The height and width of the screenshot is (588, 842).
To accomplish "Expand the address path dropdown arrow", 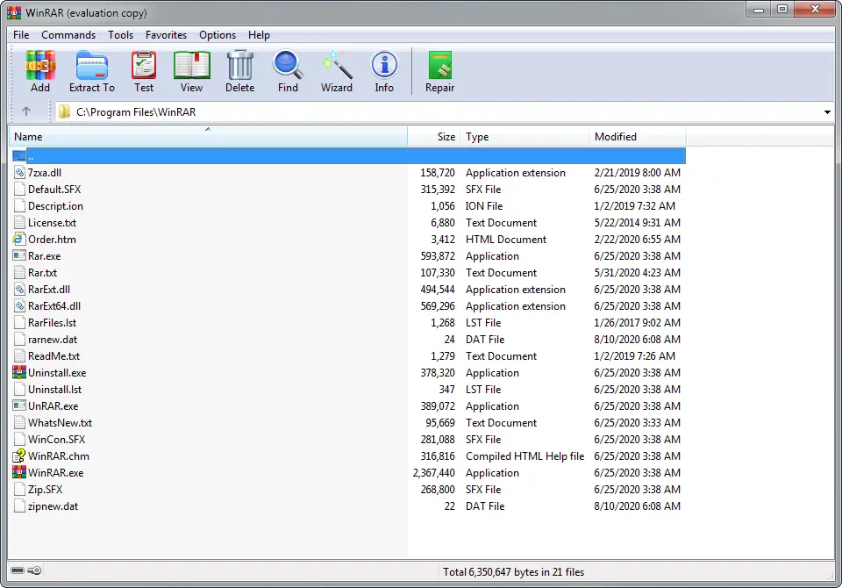I will (827, 112).
